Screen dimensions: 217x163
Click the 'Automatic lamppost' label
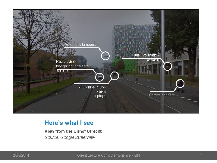[x=80, y=45]
